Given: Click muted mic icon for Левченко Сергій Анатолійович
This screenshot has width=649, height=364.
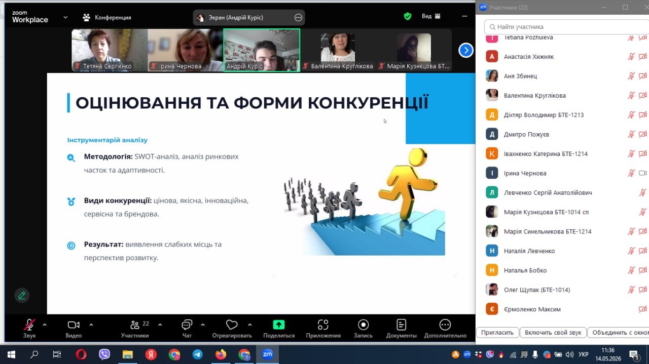Looking at the screenshot, I should point(643,192).
